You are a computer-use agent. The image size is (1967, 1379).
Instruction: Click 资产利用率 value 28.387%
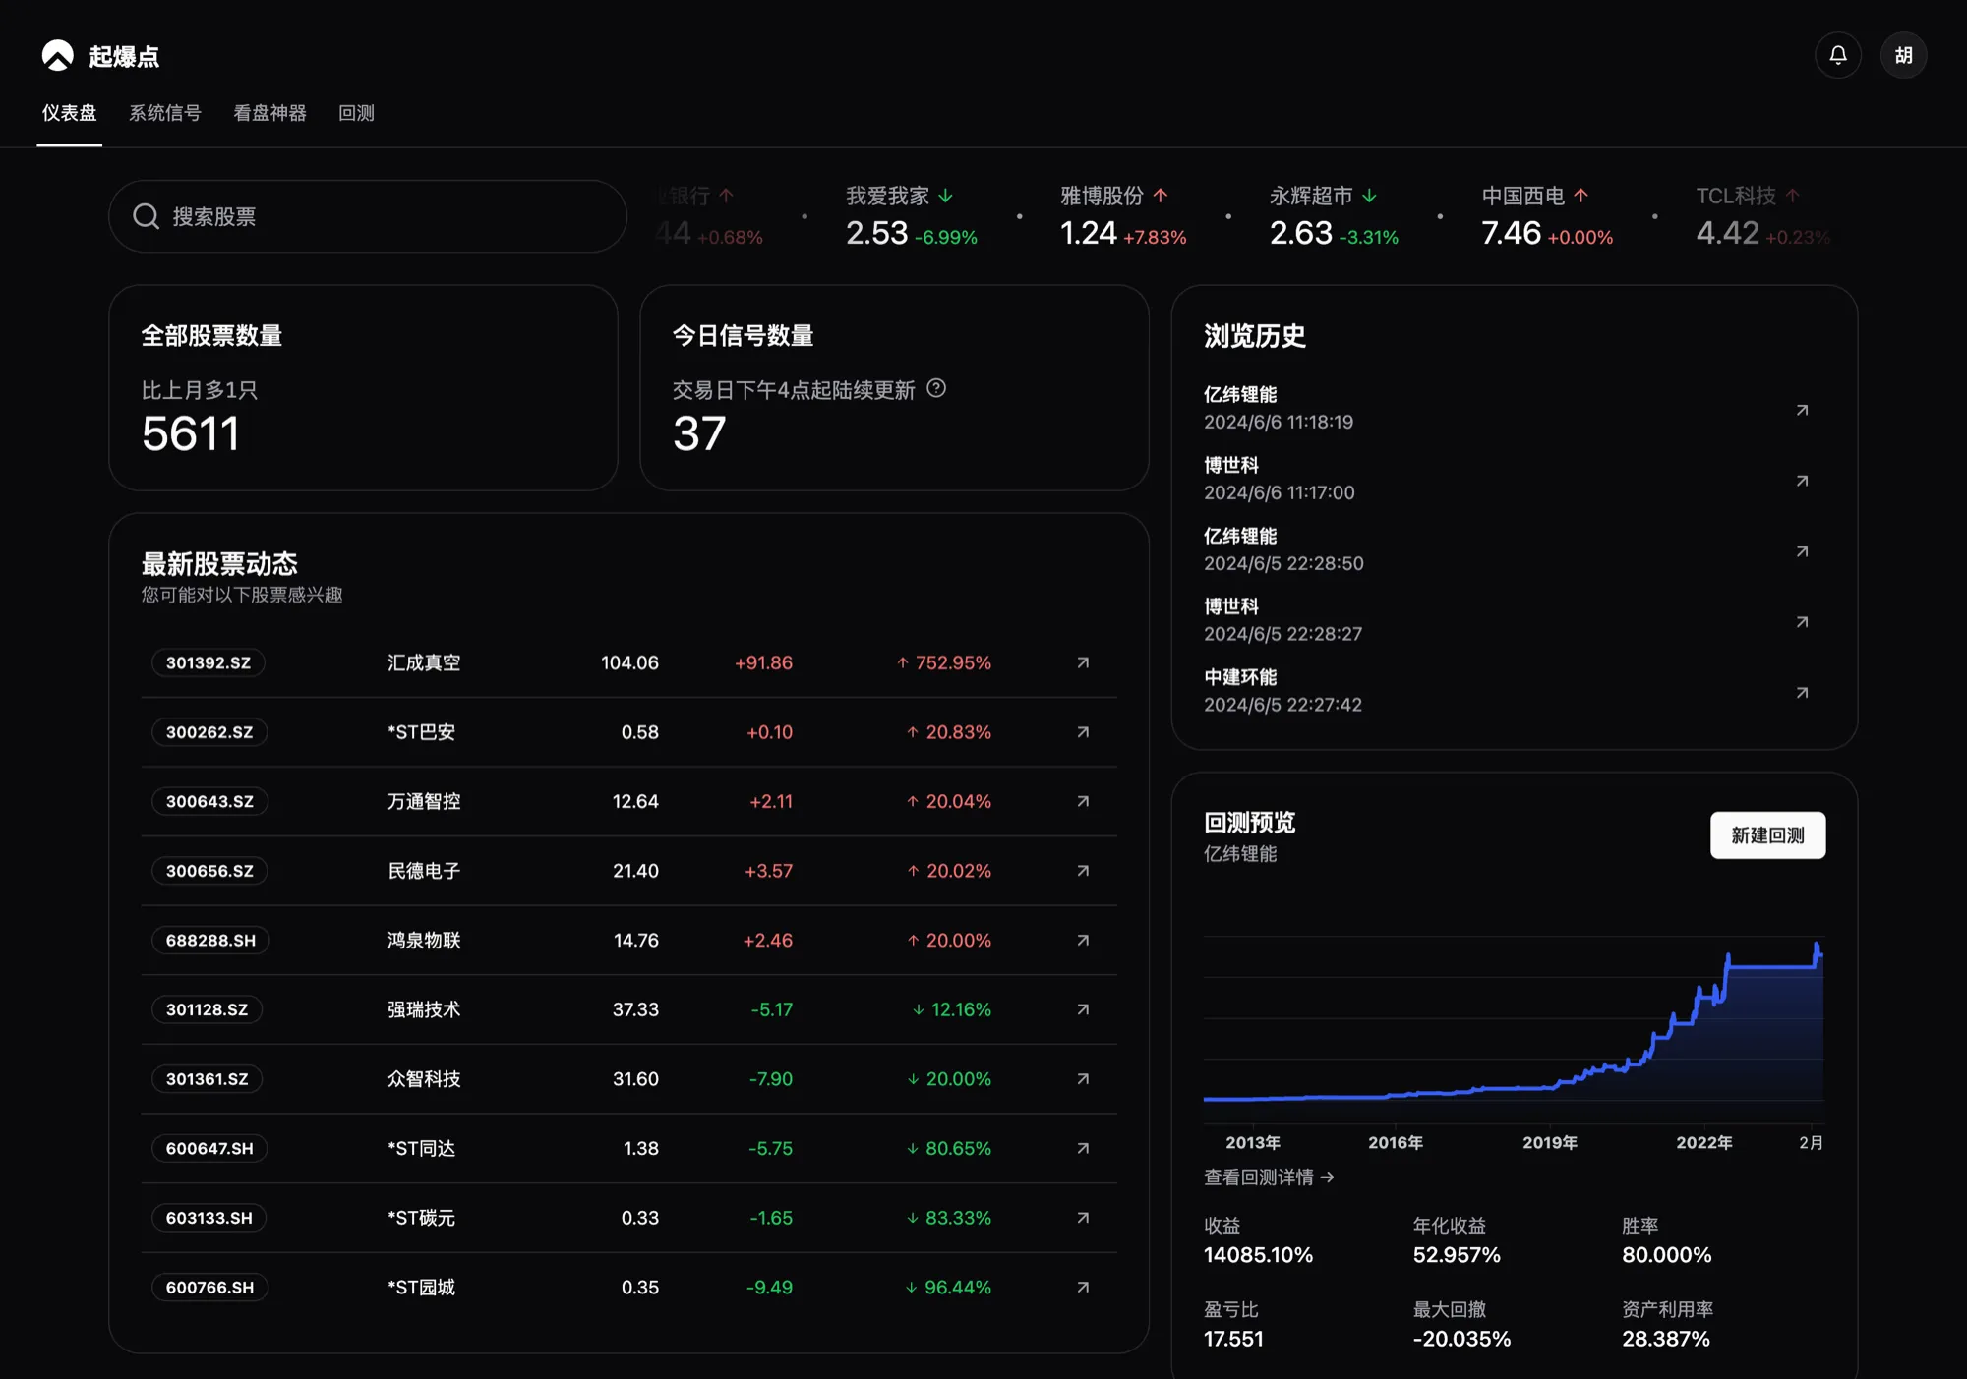coord(1666,1339)
